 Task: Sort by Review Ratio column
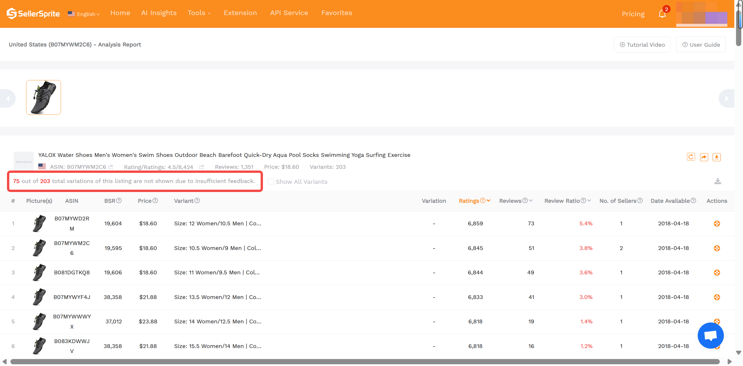click(x=589, y=201)
